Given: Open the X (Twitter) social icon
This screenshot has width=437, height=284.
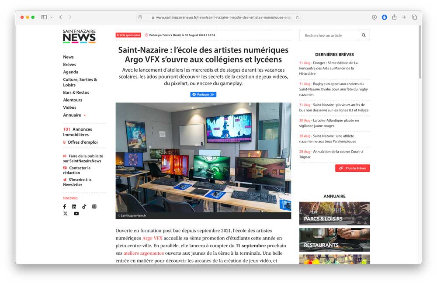Looking at the screenshot, I should point(65,214).
